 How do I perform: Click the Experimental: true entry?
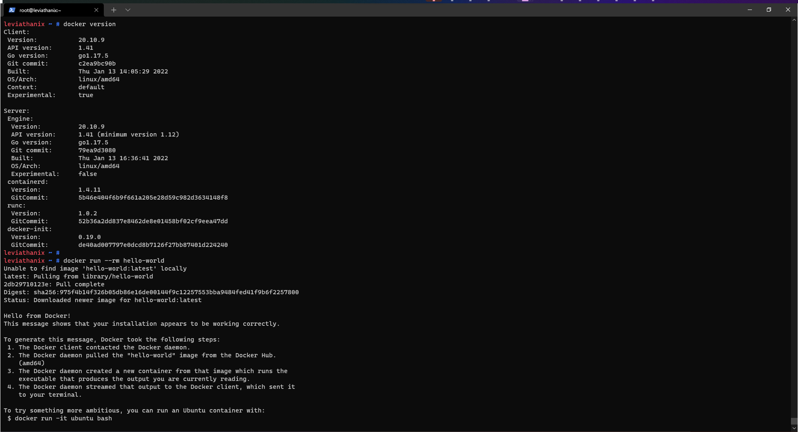pos(50,95)
